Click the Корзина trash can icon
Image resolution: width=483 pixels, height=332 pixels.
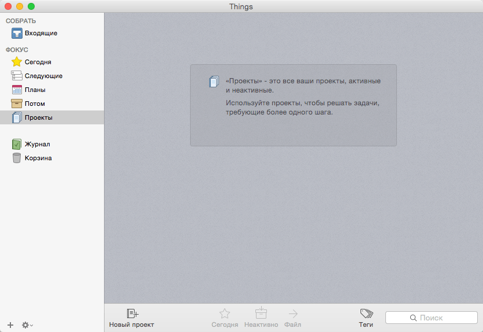tap(17, 158)
